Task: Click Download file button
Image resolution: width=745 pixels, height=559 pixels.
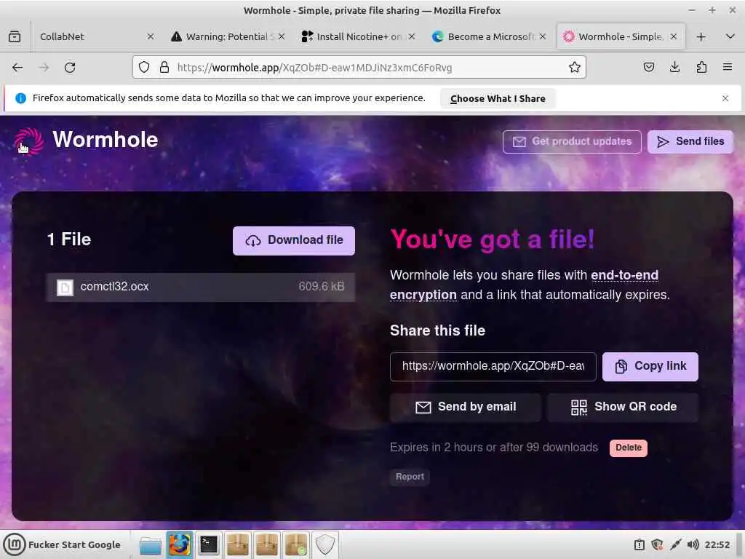Action: 294,240
